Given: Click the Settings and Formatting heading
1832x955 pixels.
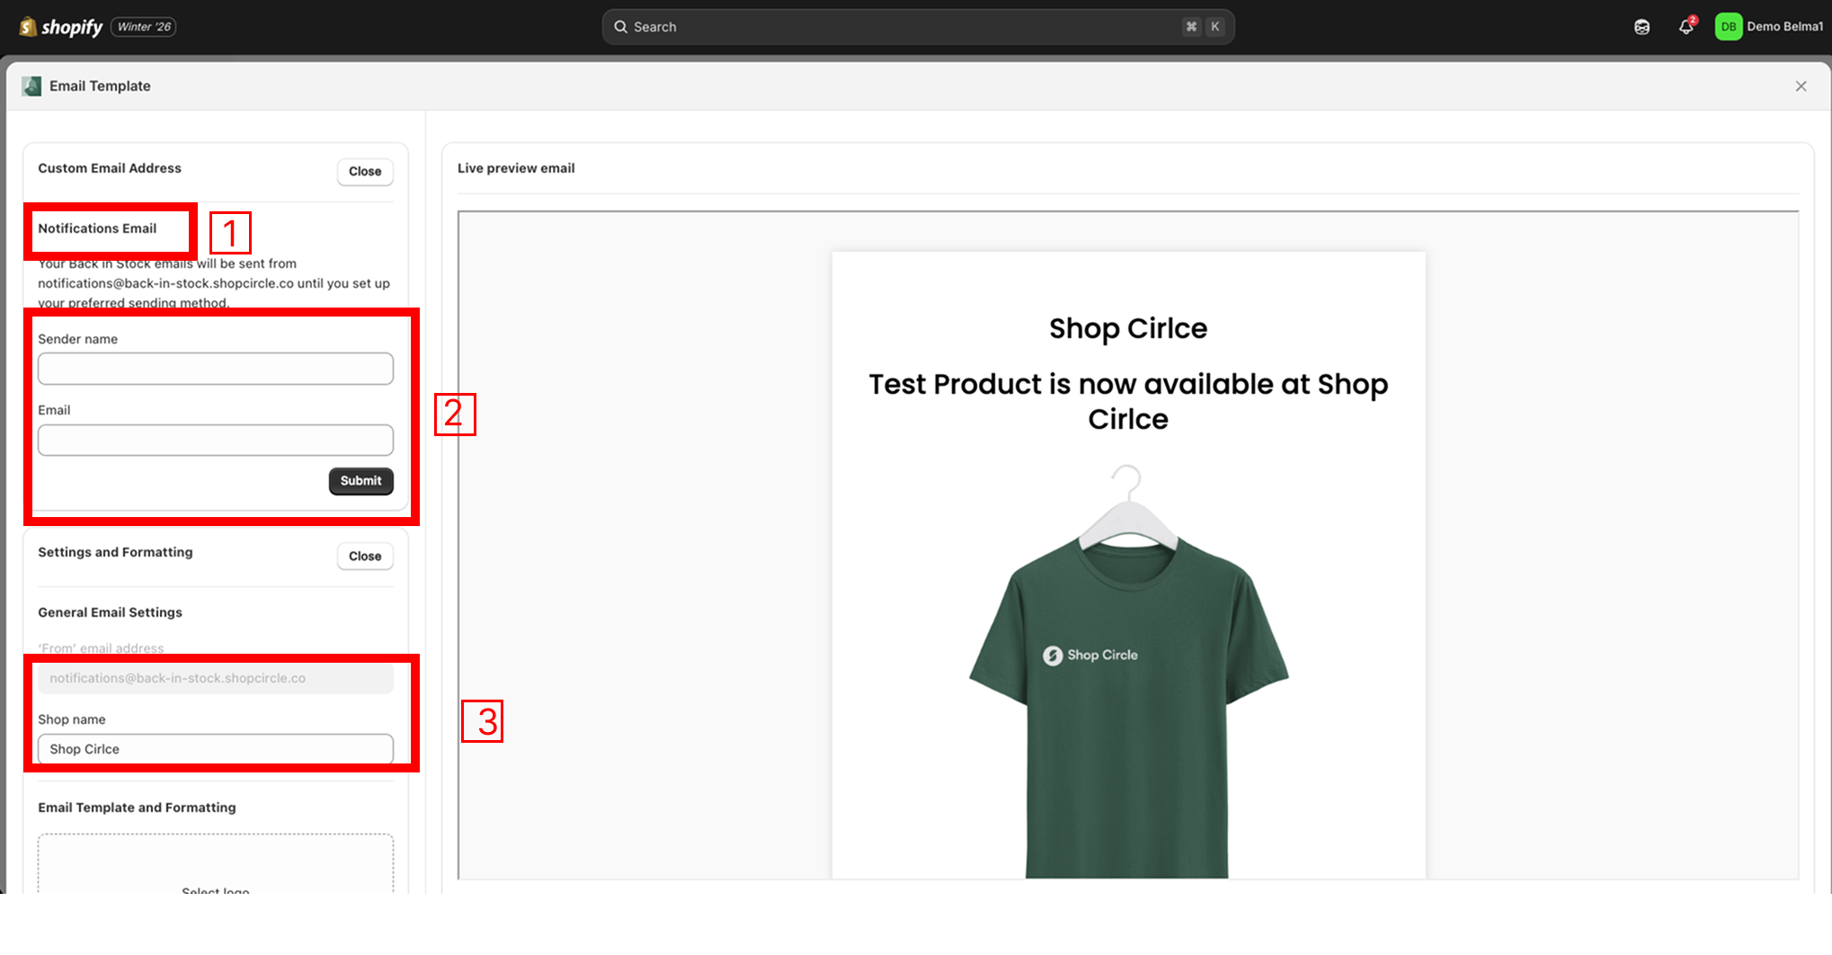Looking at the screenshot, I should point(115,552).
